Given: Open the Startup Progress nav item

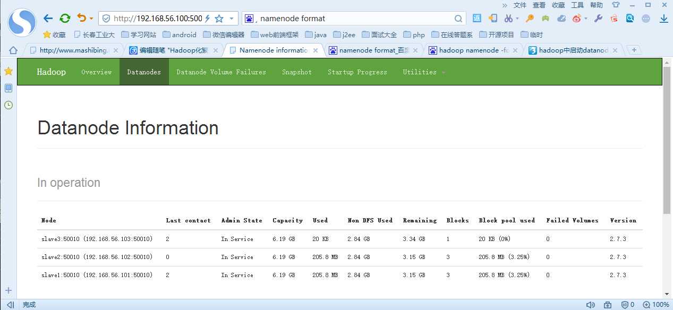Looking at the screenshot, I should click(x=357, y=72).
